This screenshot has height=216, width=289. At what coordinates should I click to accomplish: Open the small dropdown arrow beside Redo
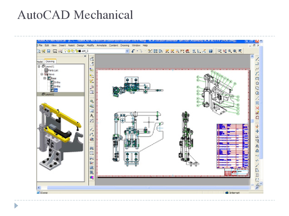pos(145,51)
